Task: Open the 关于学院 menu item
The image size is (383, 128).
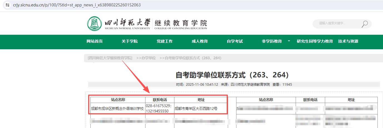Action: pos(130,41)
